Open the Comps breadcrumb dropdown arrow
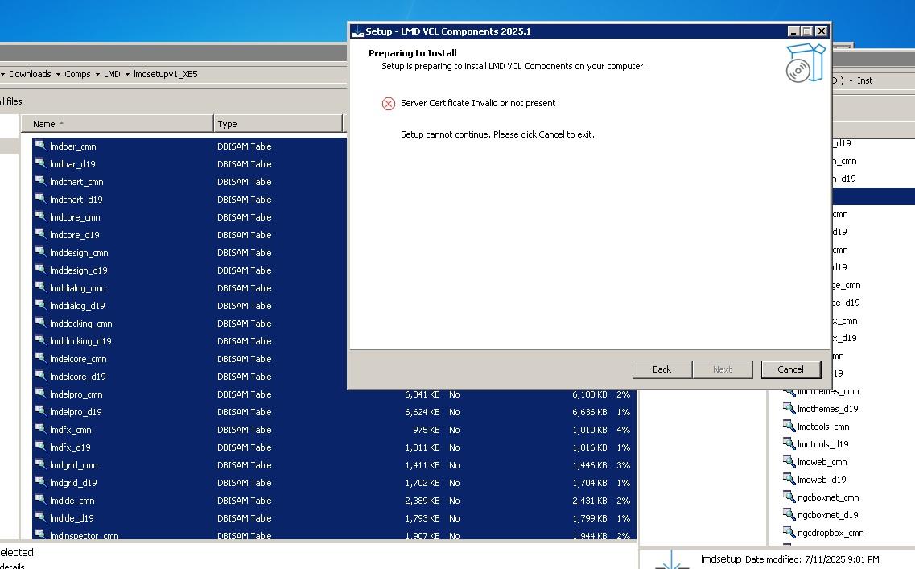Image resolution: width=915 pixels, height=569 pixels. point(97,75)
